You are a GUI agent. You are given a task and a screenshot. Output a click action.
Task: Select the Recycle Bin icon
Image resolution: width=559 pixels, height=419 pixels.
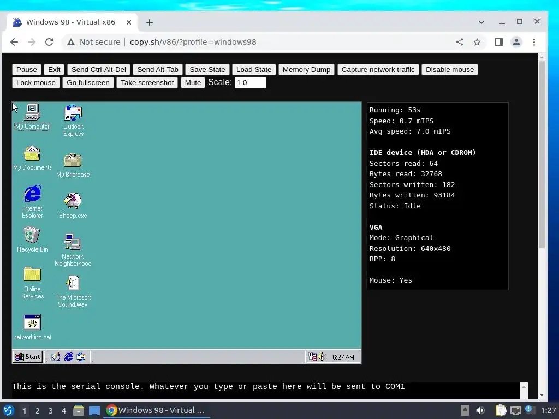click(x=32, y=240)
